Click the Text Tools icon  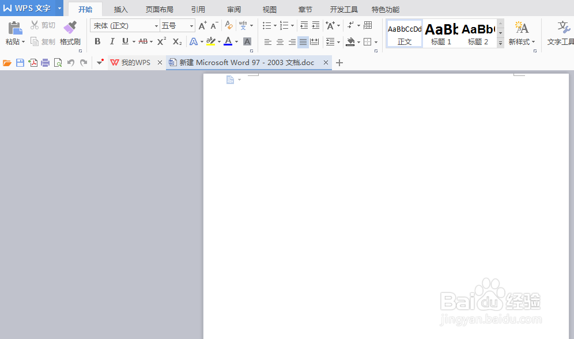coord(564,28)
